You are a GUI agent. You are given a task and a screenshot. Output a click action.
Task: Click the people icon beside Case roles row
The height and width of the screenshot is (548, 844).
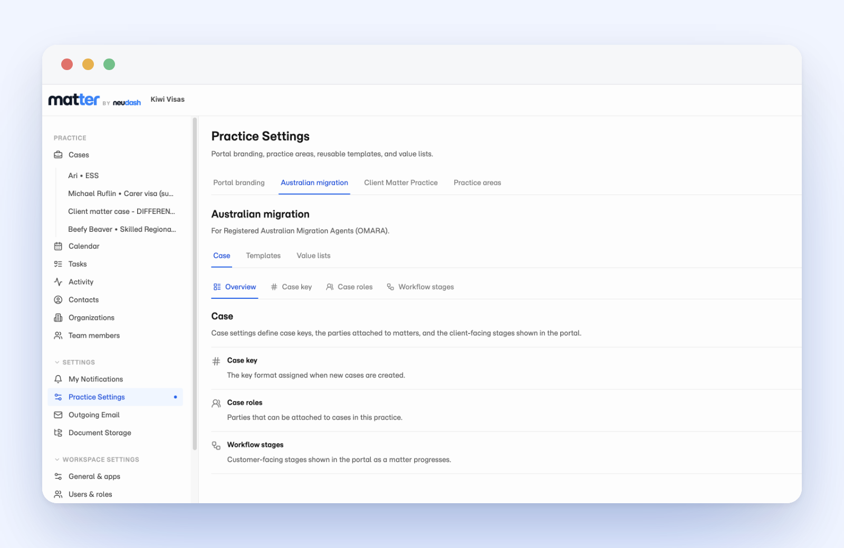click(x=216, y=404)
